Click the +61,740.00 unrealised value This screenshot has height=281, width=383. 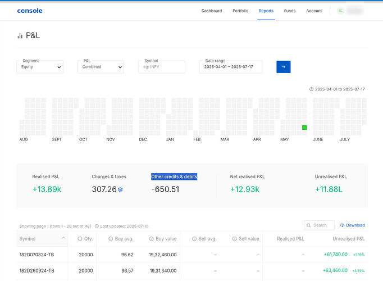pyautogui.click(x=336, y=255)
